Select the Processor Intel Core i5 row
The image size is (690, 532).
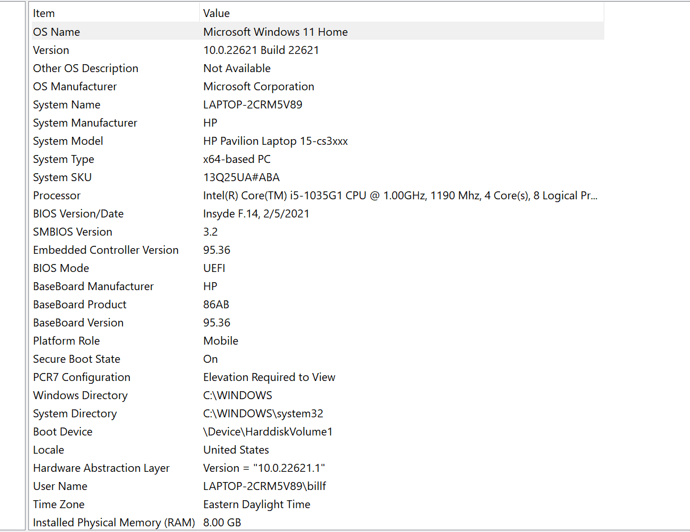[170, 195]
